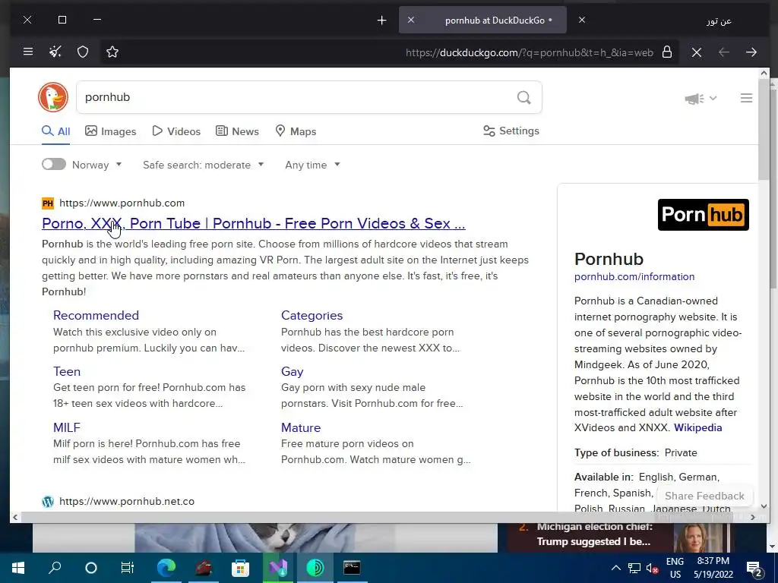
Task: Click the https://www.pornhub.com URL text
Action: click(122, 203)
